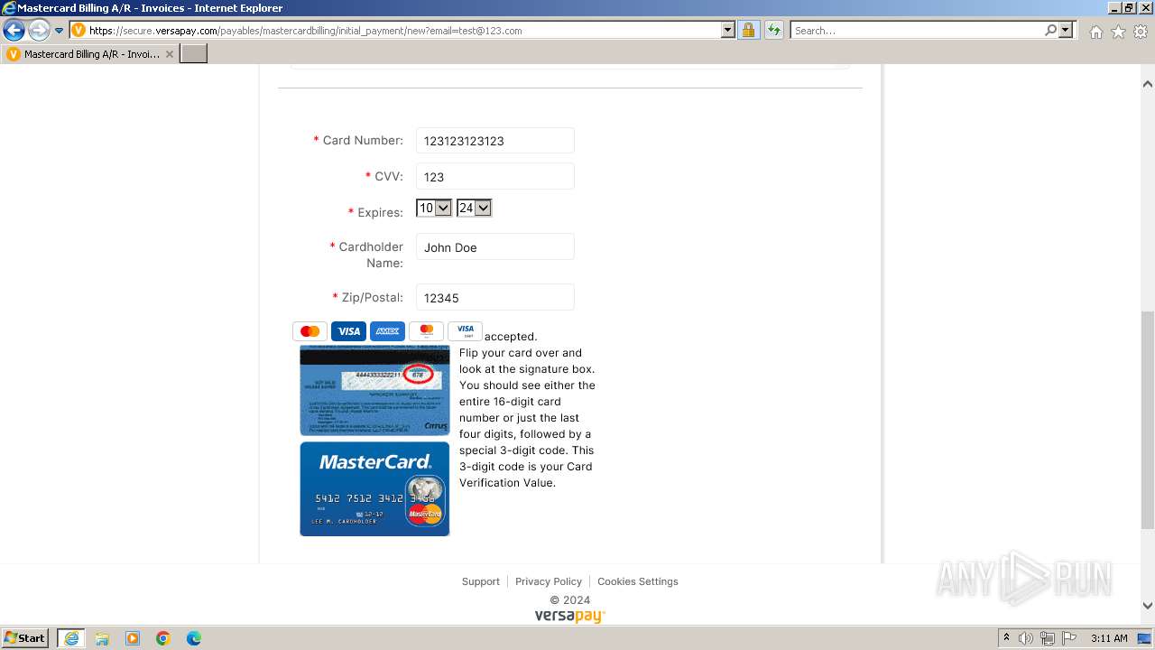
Task: Launch Chrome from the taskbar
Action: click(162, 638)
